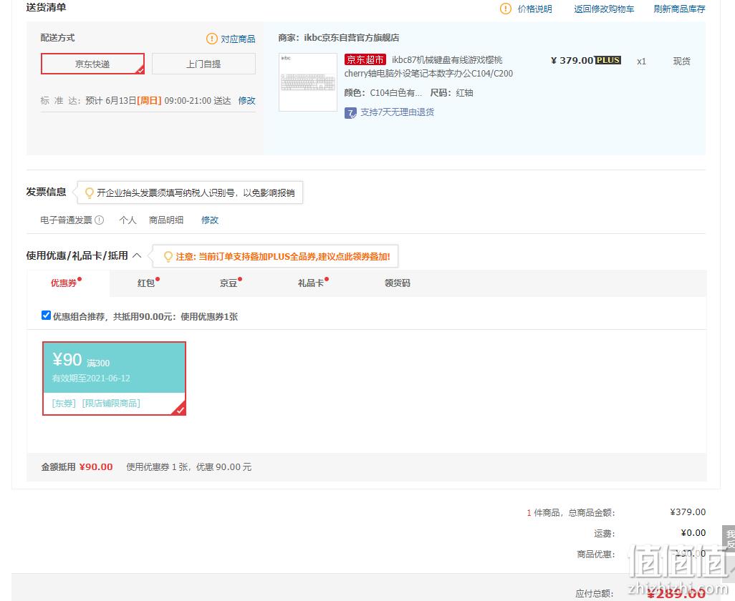Go to 返回修改购物车
The width and height of the screenshot is (735, 601).
pyautogui.click(x=604, y=9)
